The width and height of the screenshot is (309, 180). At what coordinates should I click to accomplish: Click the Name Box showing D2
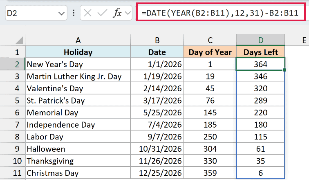click(36, 13)
